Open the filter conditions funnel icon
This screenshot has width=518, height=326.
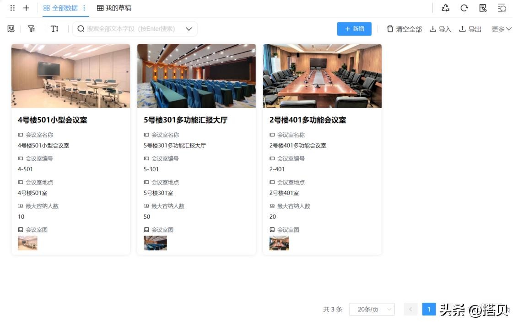(x=31, y=29)
